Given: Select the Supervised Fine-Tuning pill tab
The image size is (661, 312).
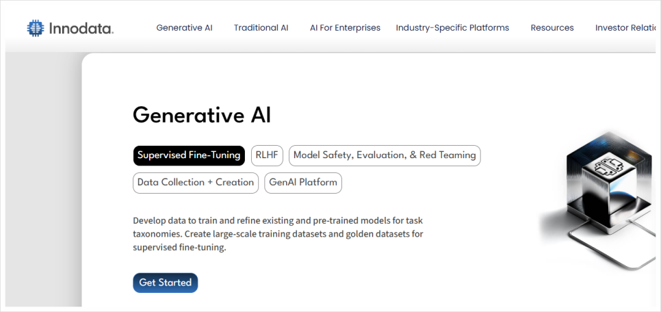Looking at the screenshot, I should pyautogui.click(x=189, y=155).
